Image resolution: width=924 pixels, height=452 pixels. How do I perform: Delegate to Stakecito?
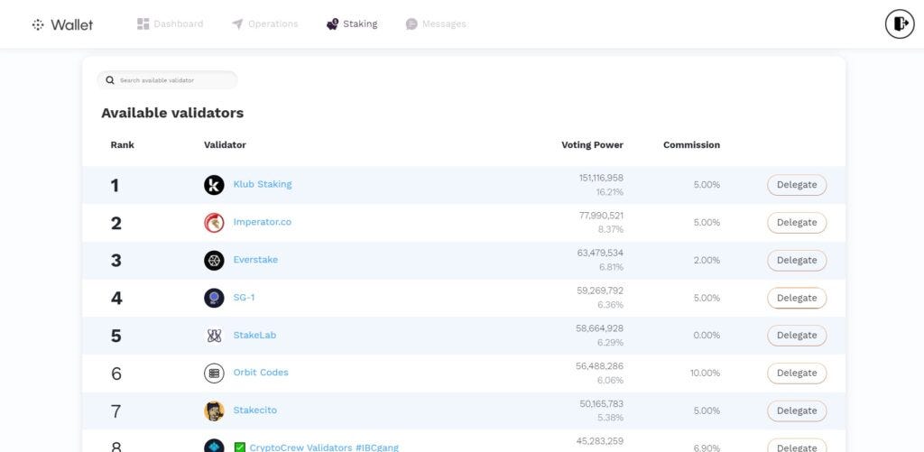coord(797,410)
